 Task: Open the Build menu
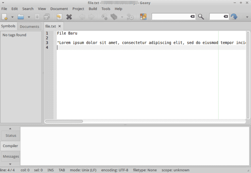pyautogui.click(x=93, y=9)
